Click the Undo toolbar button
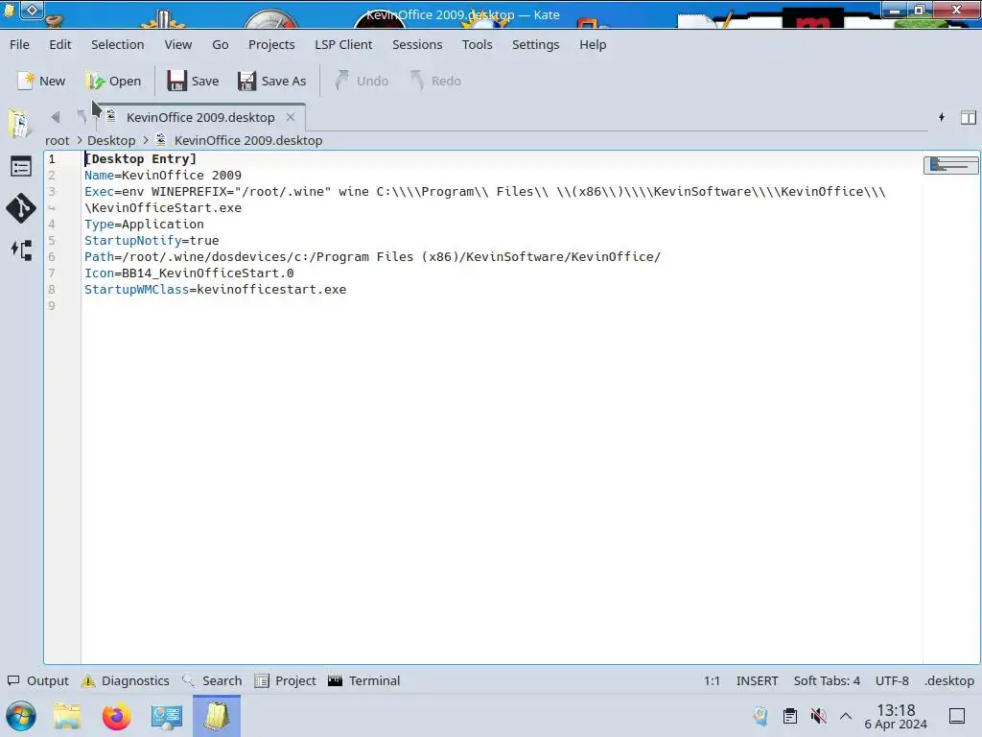 362,81
